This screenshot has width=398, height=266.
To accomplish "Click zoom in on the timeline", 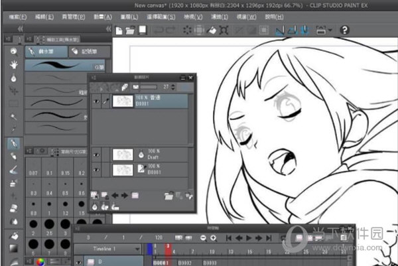I will coord(213,238).
